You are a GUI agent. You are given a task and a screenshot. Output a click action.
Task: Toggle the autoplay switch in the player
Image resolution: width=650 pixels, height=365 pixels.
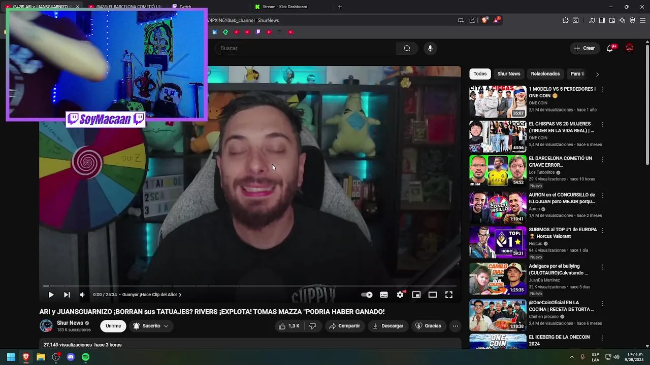[x=367, y=295]
